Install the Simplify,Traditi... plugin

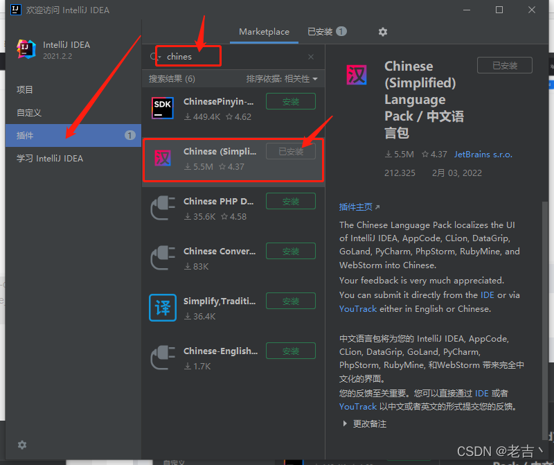(290, 301)
